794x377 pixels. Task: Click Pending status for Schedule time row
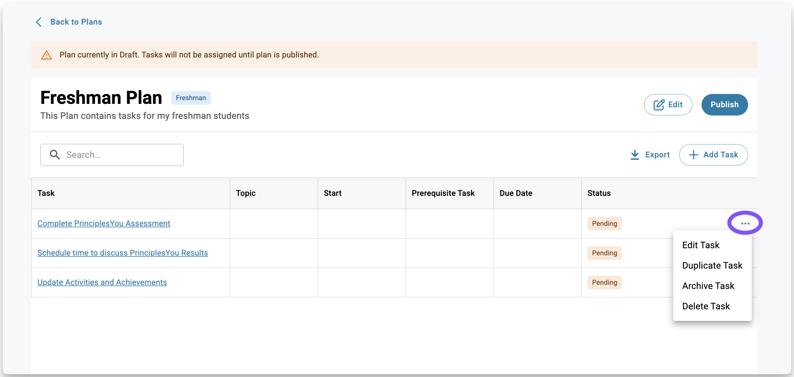604,253
